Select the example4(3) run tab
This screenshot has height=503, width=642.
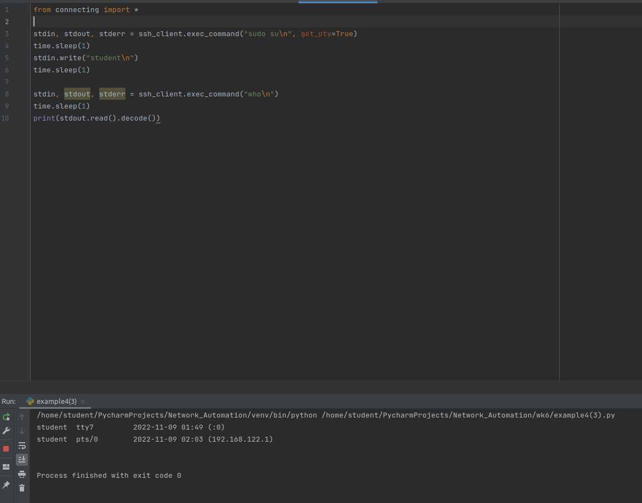pyautogui.click(x=55, y=402)
